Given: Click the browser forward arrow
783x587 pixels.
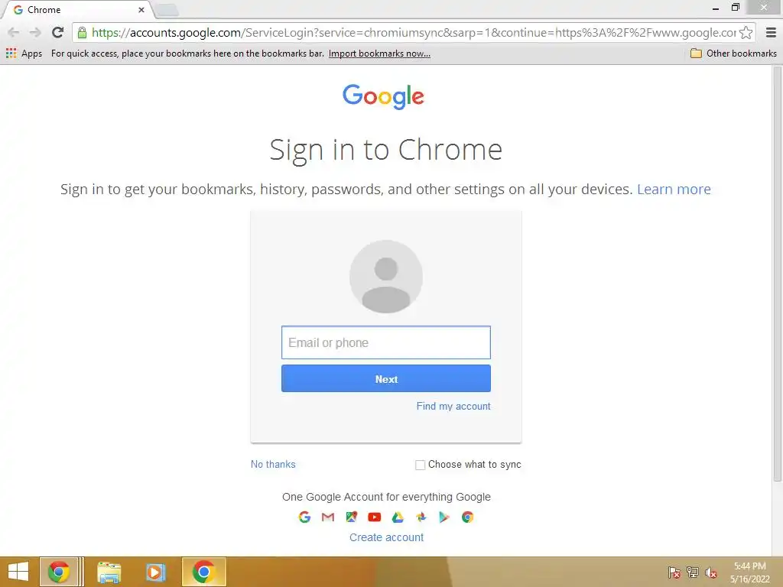Looking at the screenshot, I should [x=35, y=32].
